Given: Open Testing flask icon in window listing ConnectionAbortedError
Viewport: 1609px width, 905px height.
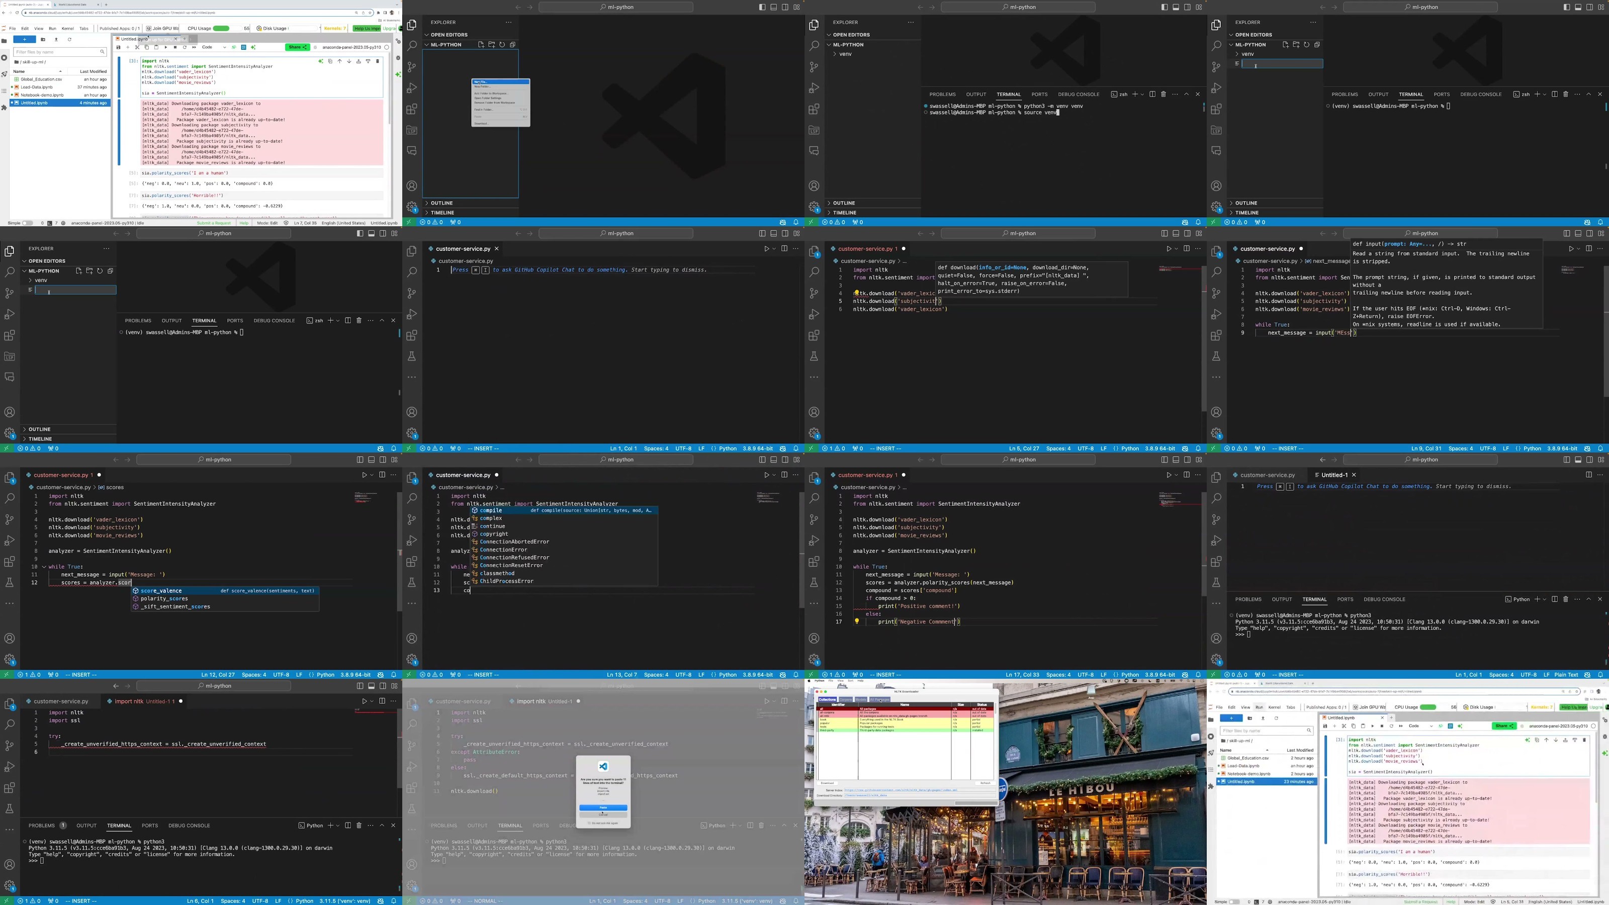Looking at the screenshot, I should pyautogui.click(x=412, y=582).
